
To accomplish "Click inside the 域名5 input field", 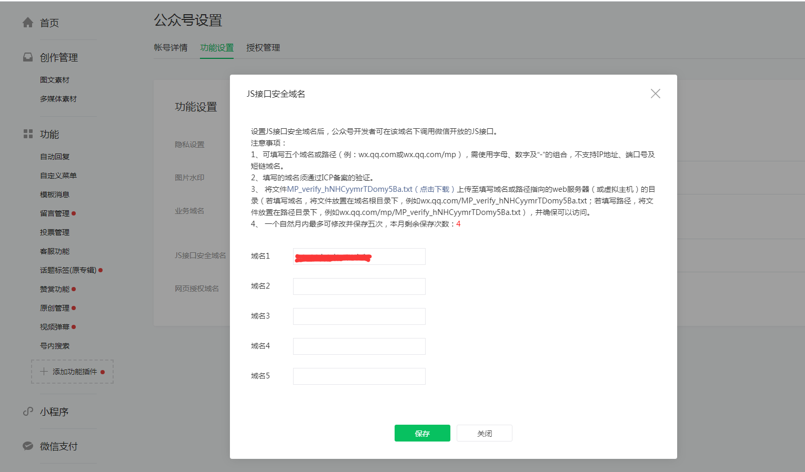I will tap(359, 376).
